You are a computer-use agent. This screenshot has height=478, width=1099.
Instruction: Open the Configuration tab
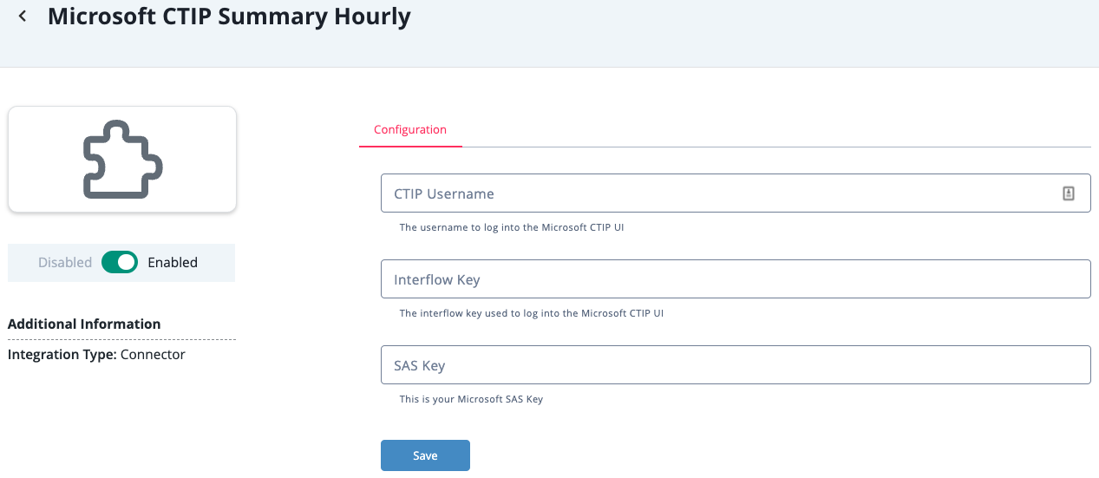410,130
